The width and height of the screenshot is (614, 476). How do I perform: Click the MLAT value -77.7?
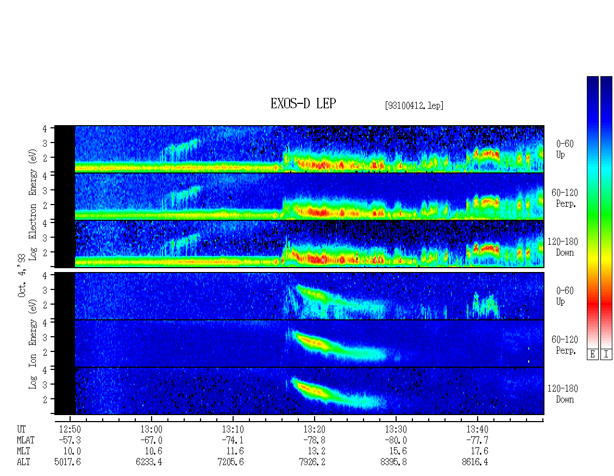[477, 440]
